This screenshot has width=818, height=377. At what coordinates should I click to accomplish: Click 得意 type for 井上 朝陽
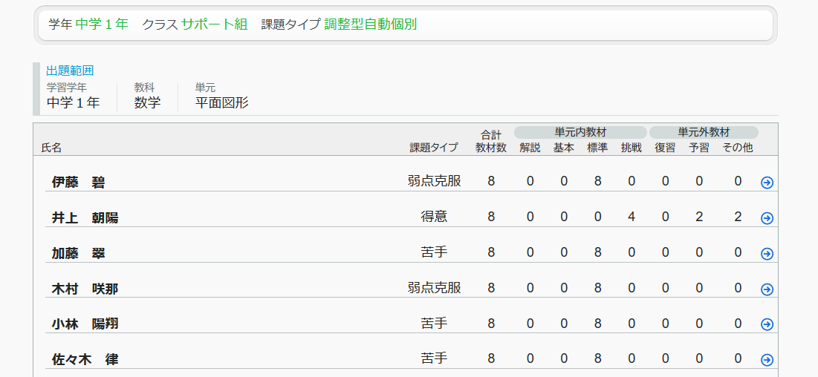click(434, 216)
